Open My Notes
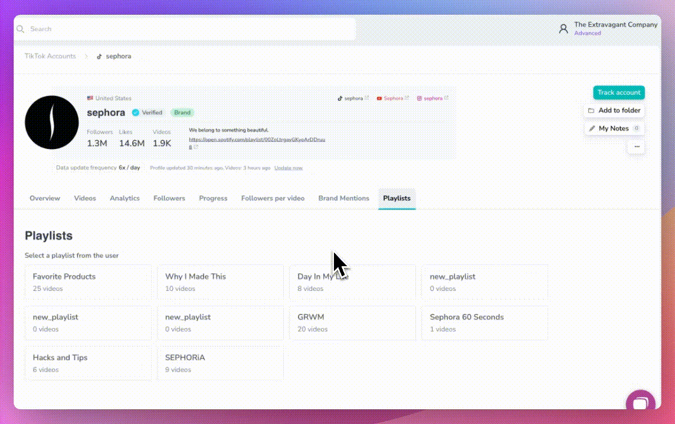This screenshot has width=675, height=424. coord(614,128)
